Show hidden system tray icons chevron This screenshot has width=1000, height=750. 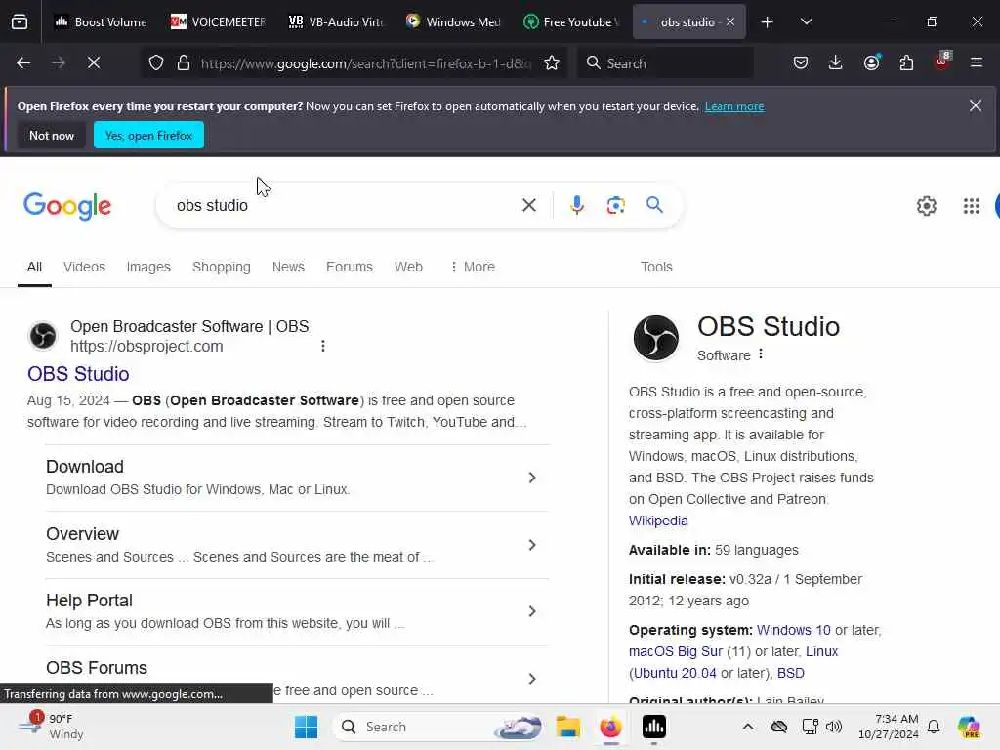click(747, 727)
